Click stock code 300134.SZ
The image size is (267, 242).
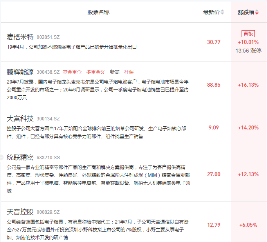pyautogui.click(x=48, y=119)
